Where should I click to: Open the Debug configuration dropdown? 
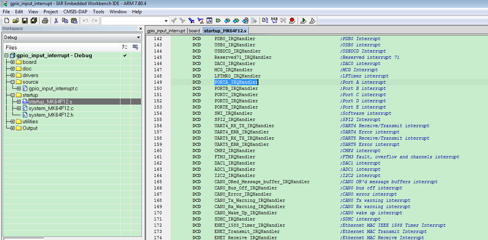tap(139, 37)
